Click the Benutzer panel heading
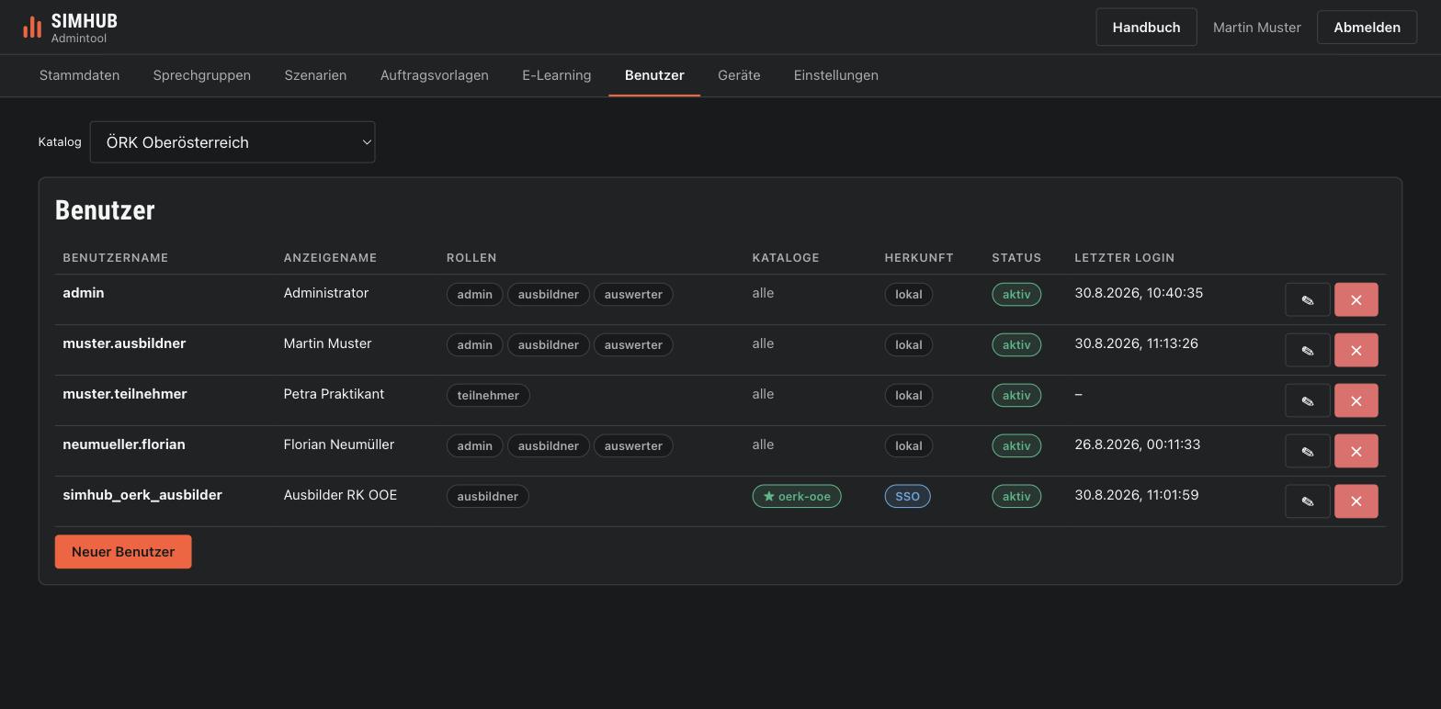 coord(105,210)
